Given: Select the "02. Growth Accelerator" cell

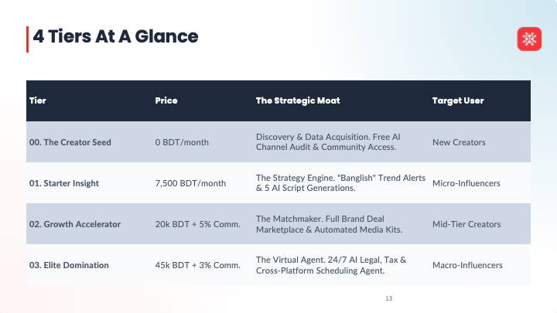Looking at the screenshot, I should (x=75, y=224).
